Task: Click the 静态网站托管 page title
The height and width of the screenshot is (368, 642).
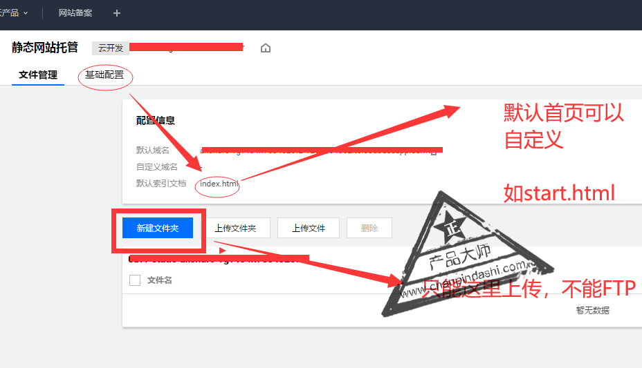Action: 45,48
